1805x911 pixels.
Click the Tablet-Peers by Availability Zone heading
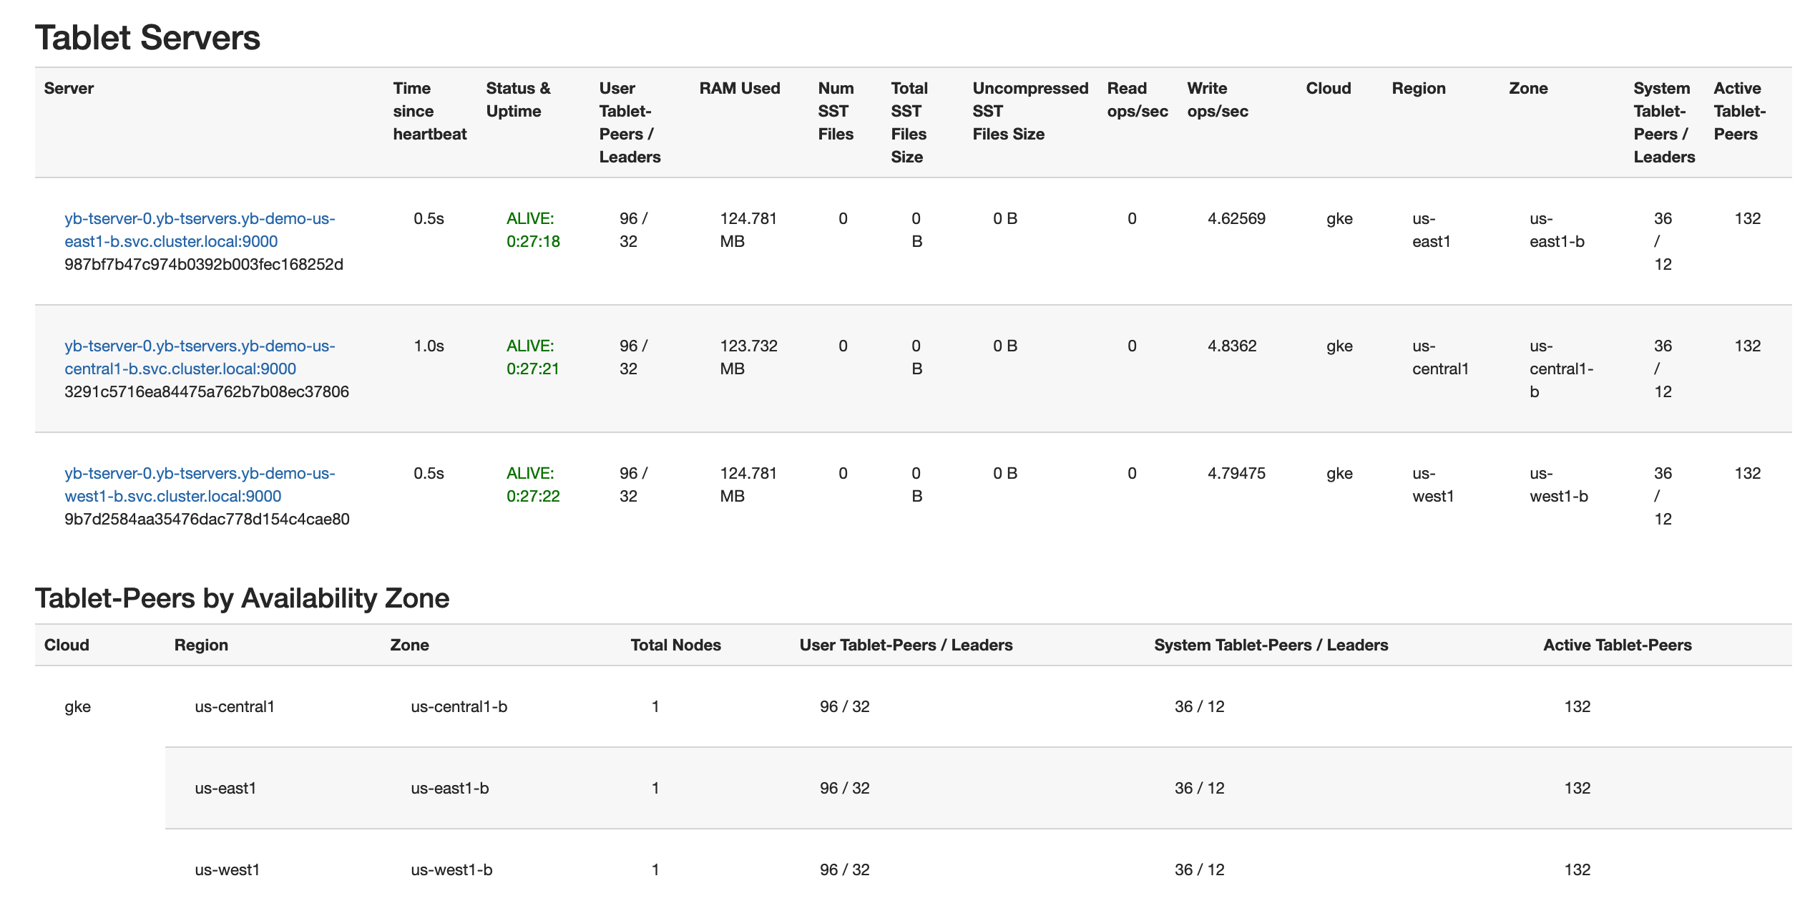pos(242,598)
